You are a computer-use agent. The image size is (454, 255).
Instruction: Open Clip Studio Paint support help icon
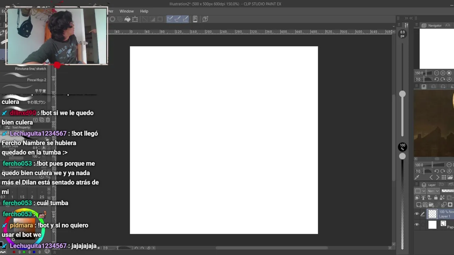point(205,19)
